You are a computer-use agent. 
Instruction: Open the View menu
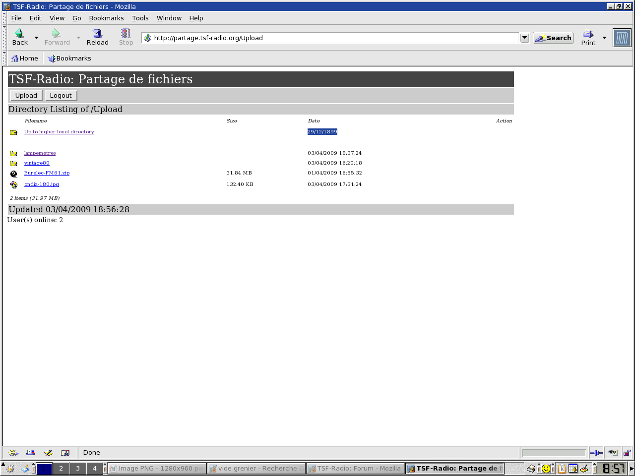tap(57, 18)
